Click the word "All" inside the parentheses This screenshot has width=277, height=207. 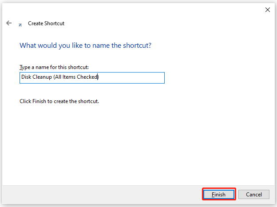pyautogui.click(x=59, y=77)
